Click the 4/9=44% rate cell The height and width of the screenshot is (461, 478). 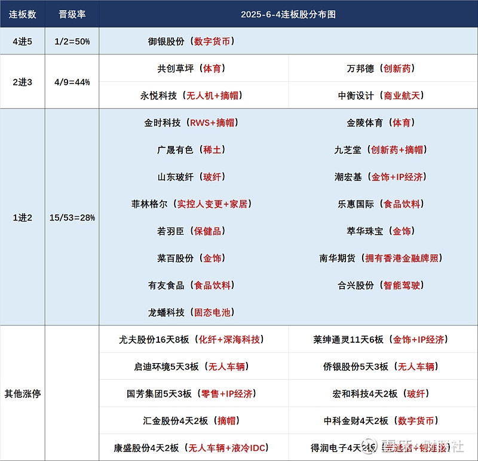pos(72,82)
